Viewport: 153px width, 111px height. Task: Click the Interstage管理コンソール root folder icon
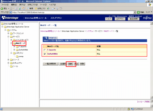[x=2, y=24]
